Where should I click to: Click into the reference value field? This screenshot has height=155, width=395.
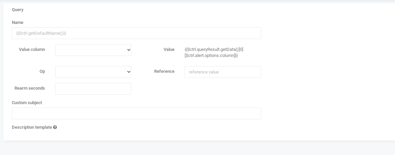(x=223, y=72)
